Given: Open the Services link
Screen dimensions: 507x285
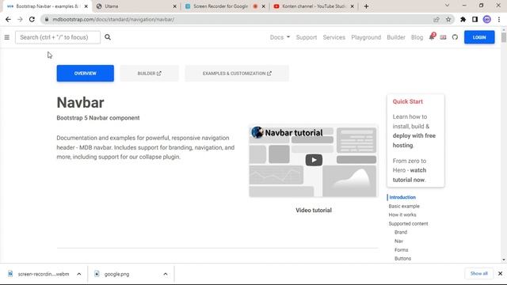Looking at the screenshot, I should pyautogui.click(x=334, y=37).
